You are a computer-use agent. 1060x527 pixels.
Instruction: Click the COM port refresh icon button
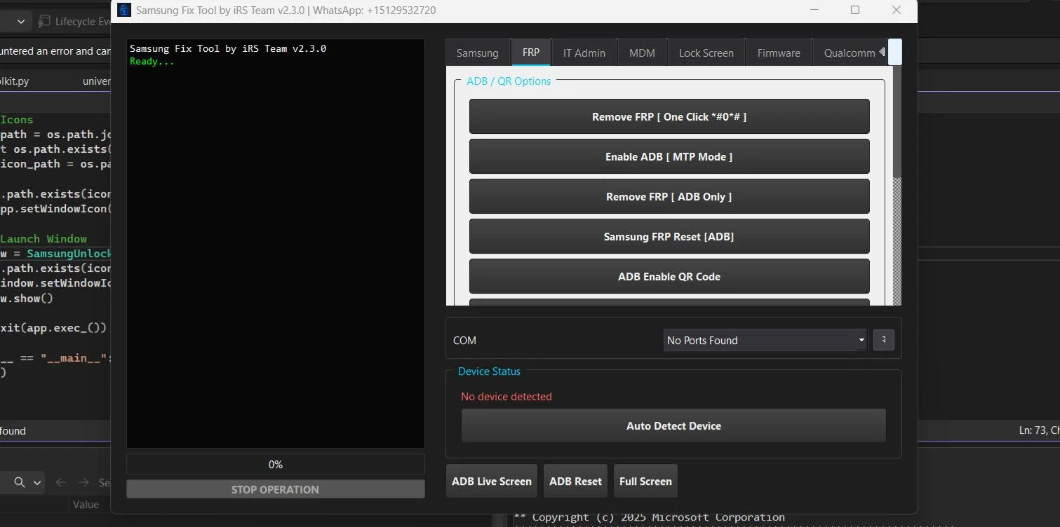click(883, 340)
